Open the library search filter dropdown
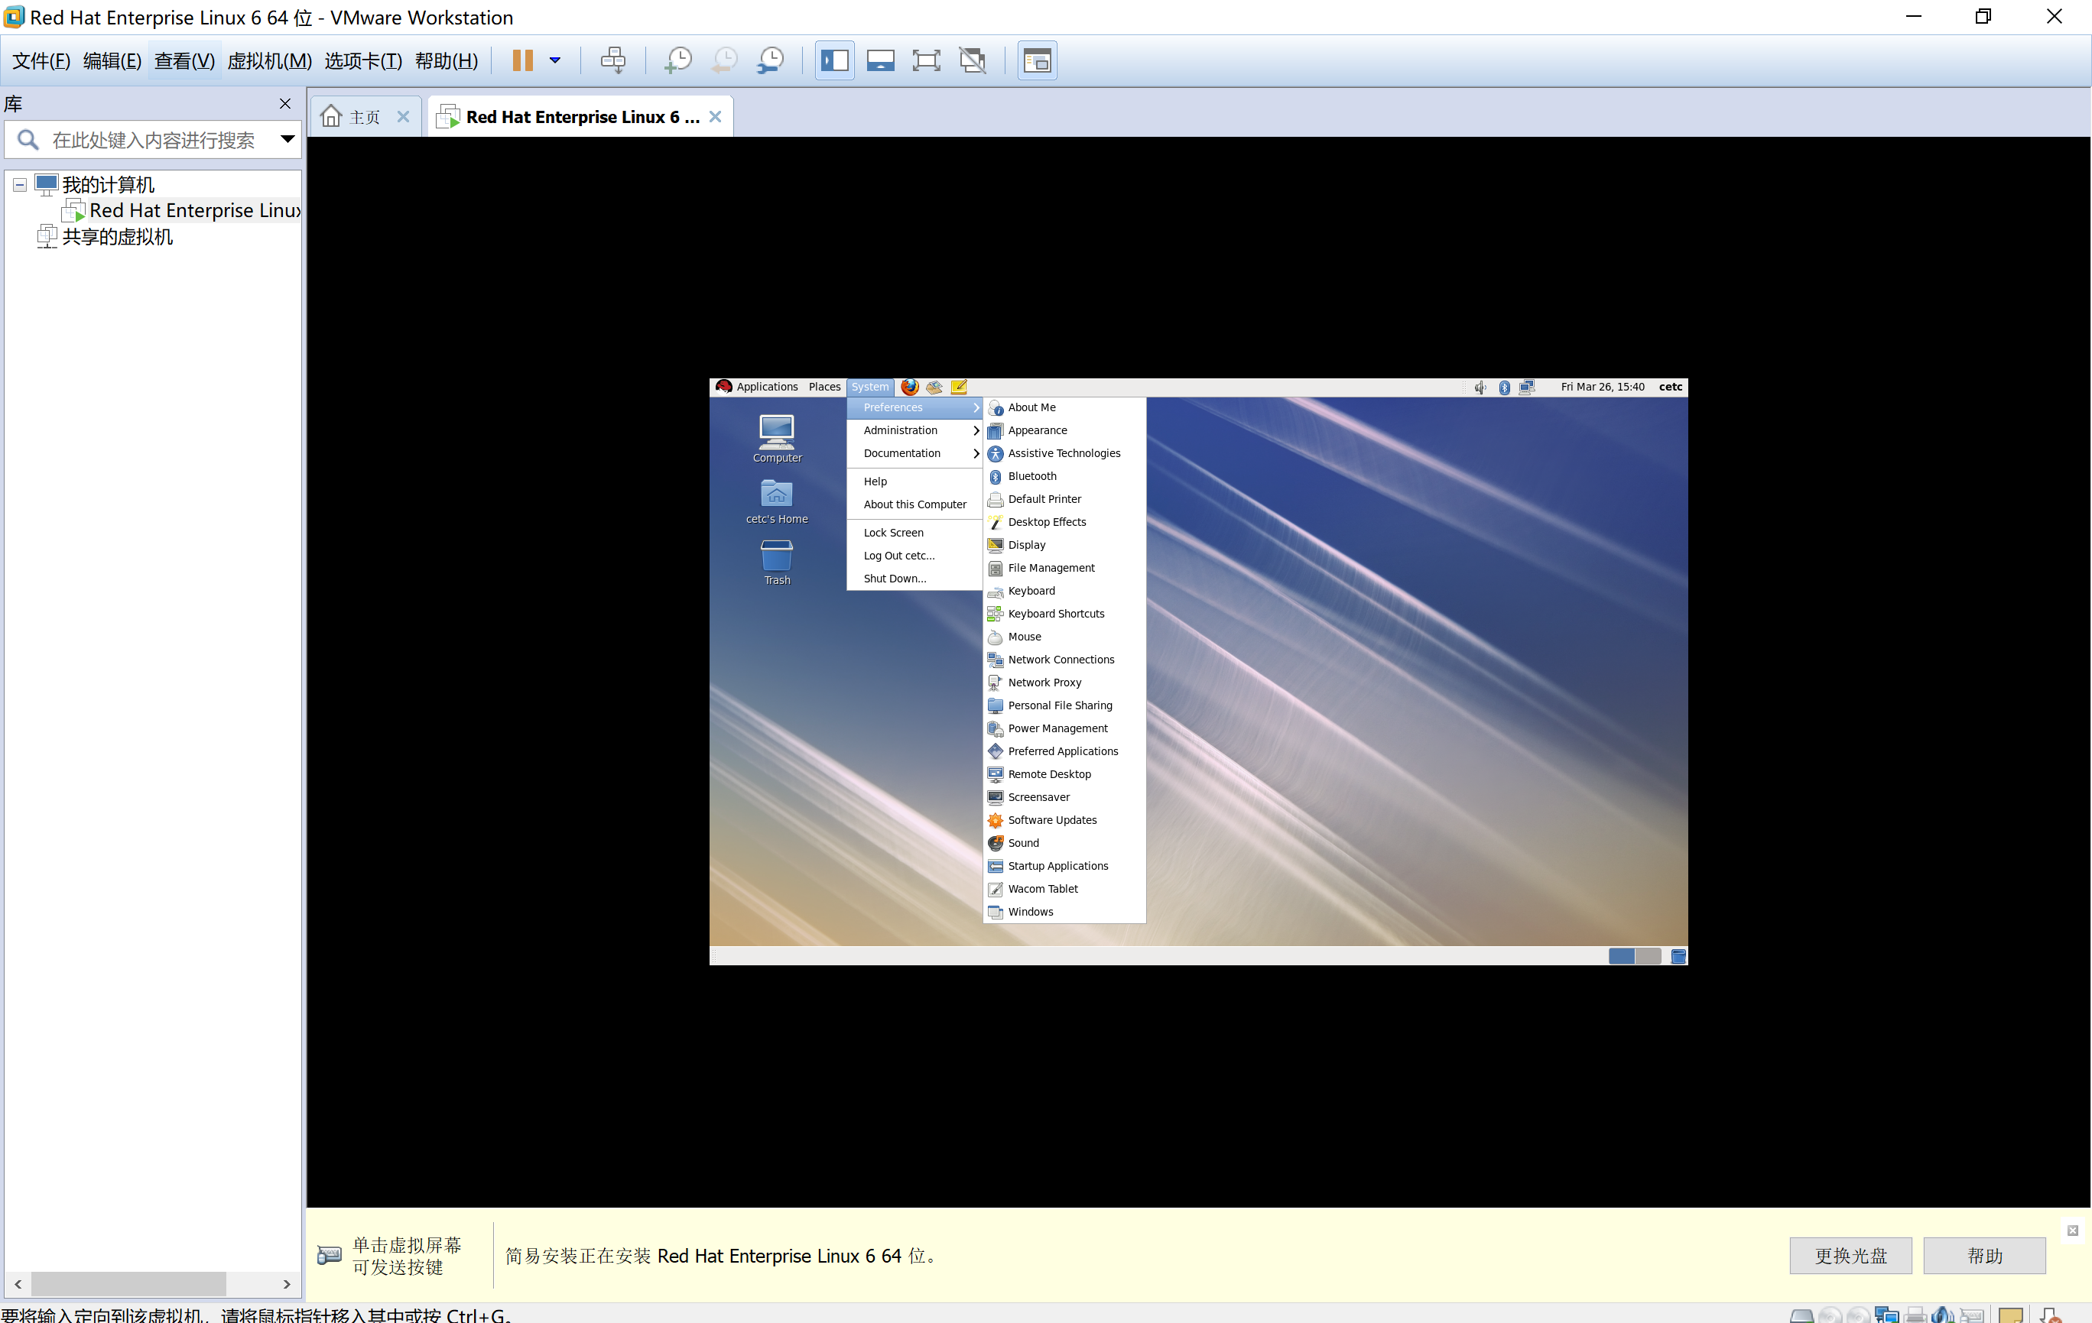 pyautogui.click(x=287, y=139)
